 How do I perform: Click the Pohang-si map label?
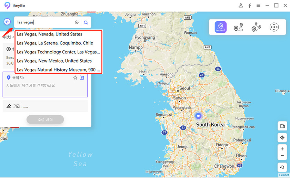coord(242,140)
